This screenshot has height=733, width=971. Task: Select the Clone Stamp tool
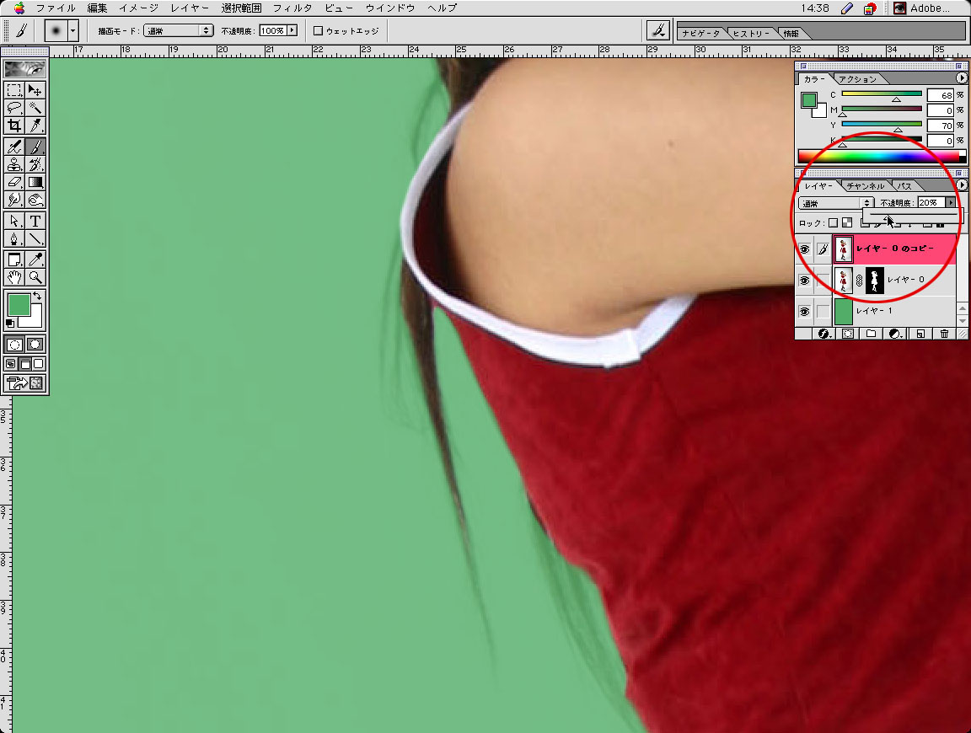click(14, 164)
